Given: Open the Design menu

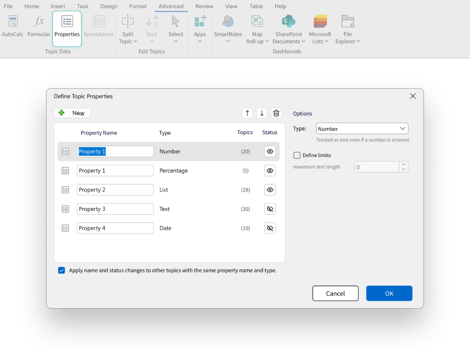Looking at the screenshot, I should (109, 6).
